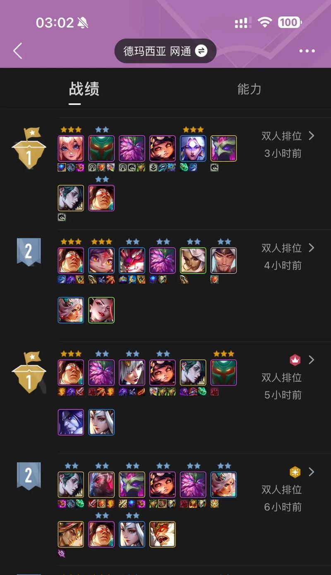
Task: Tap the gold hexagon star badge icon
Action: coord(295,472)
